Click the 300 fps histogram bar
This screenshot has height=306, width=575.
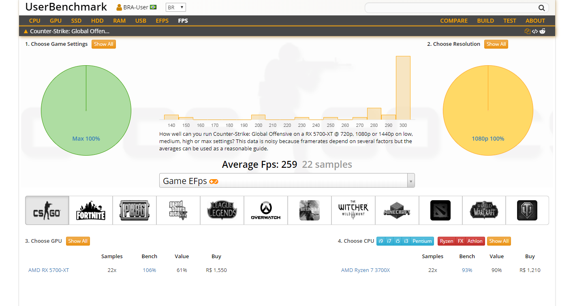pyautogui.click(x=403, y=88)
